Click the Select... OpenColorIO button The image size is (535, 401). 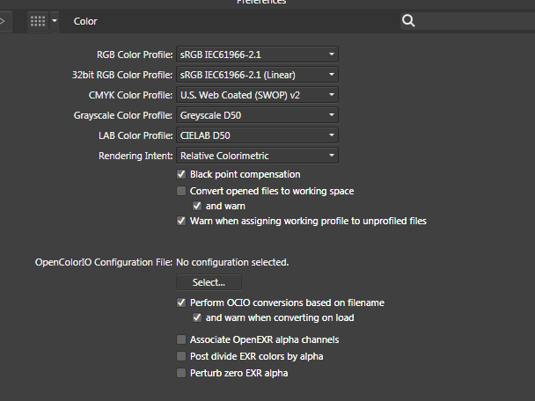click(x=209, y=282)
